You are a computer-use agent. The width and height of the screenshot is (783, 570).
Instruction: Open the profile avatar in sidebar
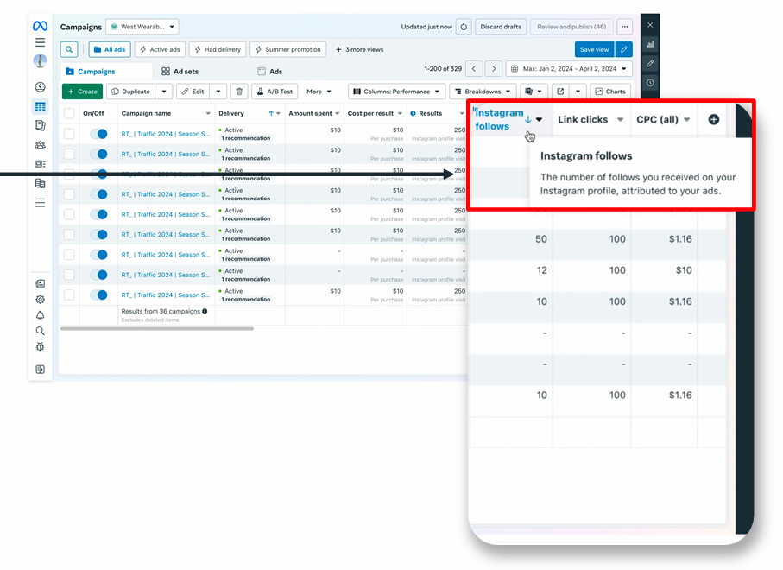[40, 61]
